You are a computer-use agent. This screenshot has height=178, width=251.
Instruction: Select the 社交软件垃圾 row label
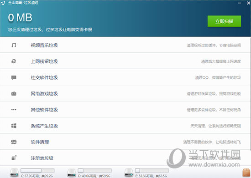(44, 77)
